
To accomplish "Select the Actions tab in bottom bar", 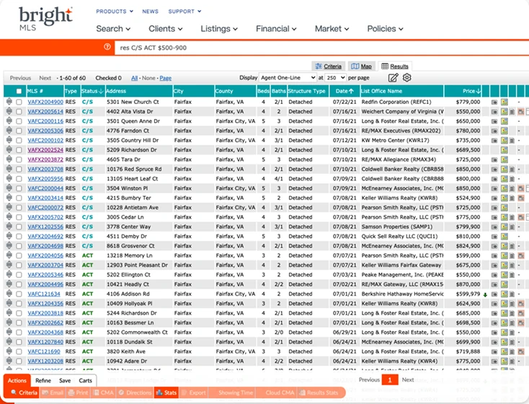I will coord(17,380).
